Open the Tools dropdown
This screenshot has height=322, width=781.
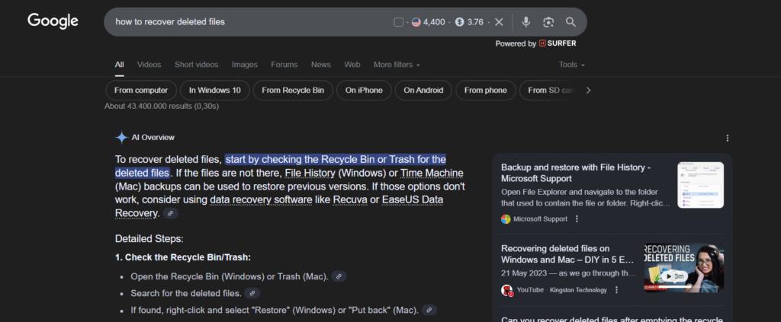click(x=571, y=65)
